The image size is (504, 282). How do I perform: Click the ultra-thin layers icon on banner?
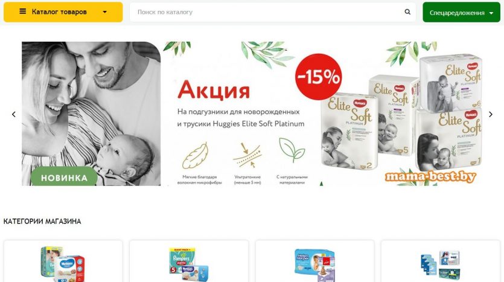click(x=247, y=156)
